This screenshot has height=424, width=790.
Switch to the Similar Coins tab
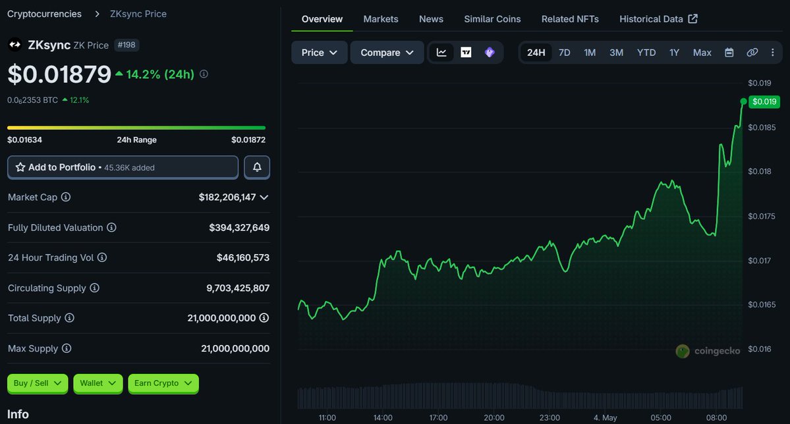pyautogui.click(x=492, y=19)
